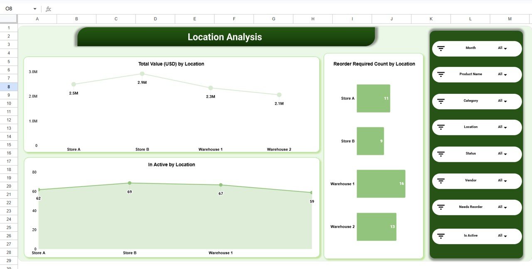Image resolution: width=532 pixels, height=269 pixels.
Task: Open the All dropdown on the Month slicer
Action: coord(505,48)
